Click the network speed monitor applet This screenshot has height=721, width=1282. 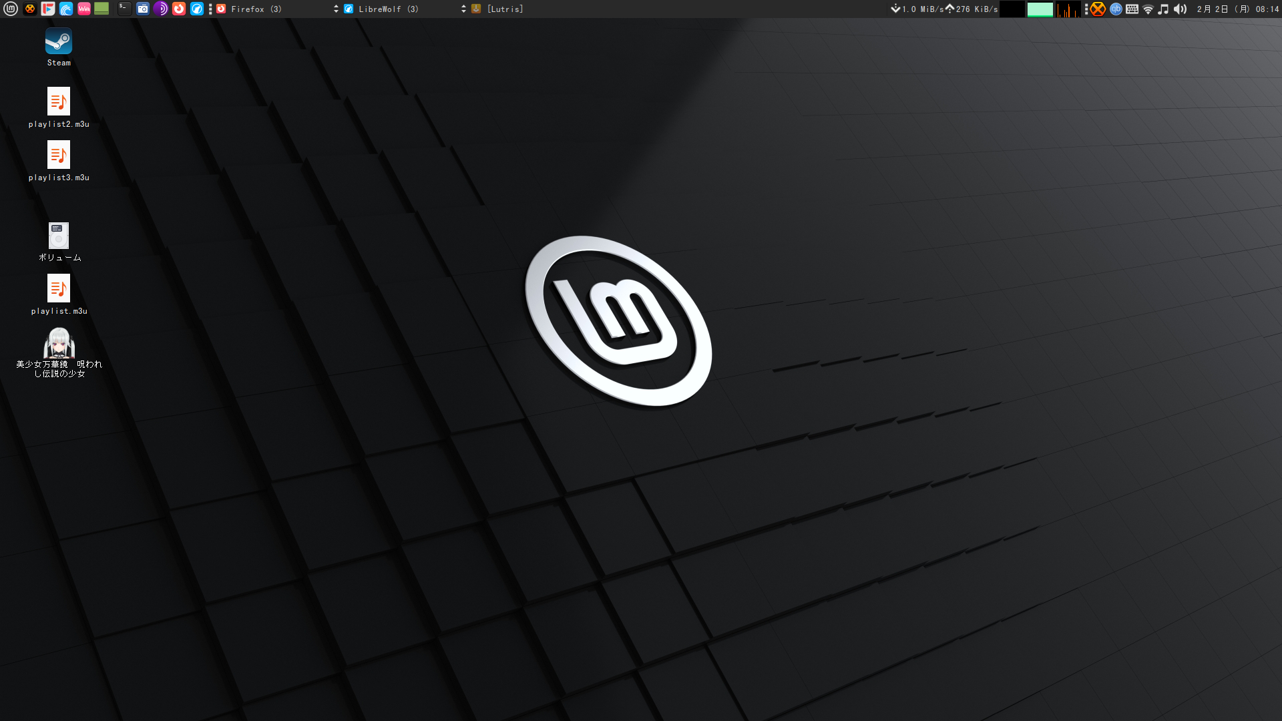click(944, 9)
